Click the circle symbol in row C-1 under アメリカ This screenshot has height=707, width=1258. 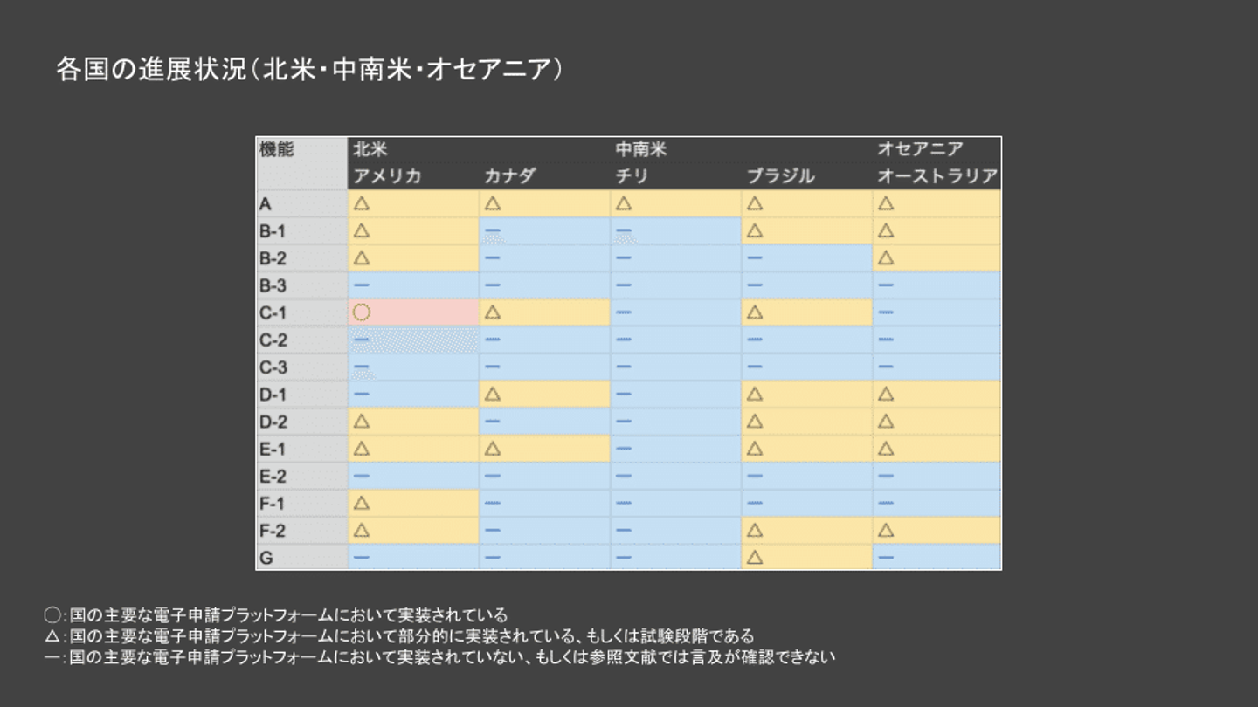coord(362,312)
